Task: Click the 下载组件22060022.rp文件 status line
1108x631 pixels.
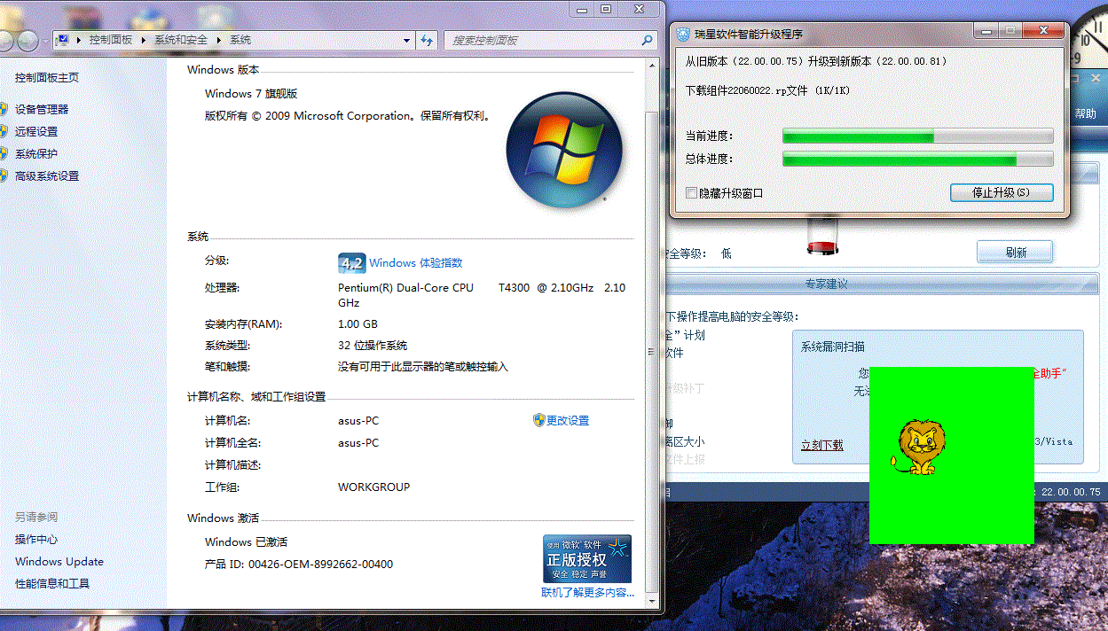Action: (768, 90)
